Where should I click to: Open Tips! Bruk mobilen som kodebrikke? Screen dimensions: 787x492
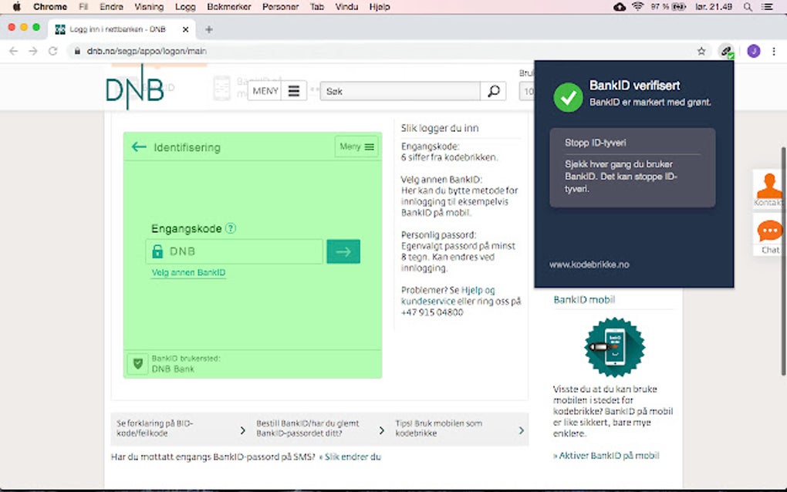click(x=459, y=429)
